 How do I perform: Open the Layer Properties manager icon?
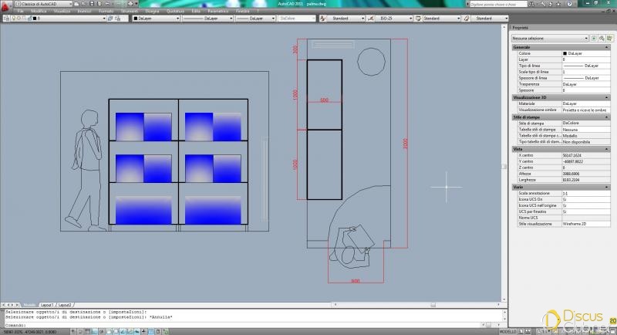(6, 18)
